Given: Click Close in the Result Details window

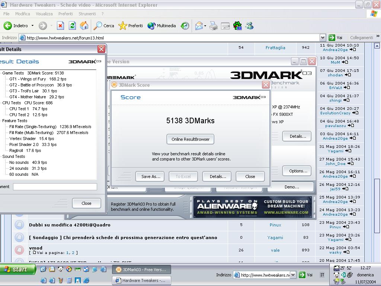Looking at the screenshot, I should pyautogui.click(x=86, y=203).
